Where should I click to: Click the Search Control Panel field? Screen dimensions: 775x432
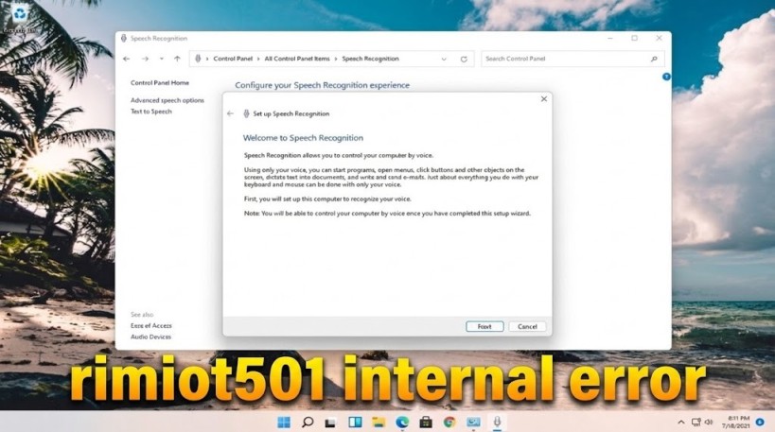coord(572,59)
